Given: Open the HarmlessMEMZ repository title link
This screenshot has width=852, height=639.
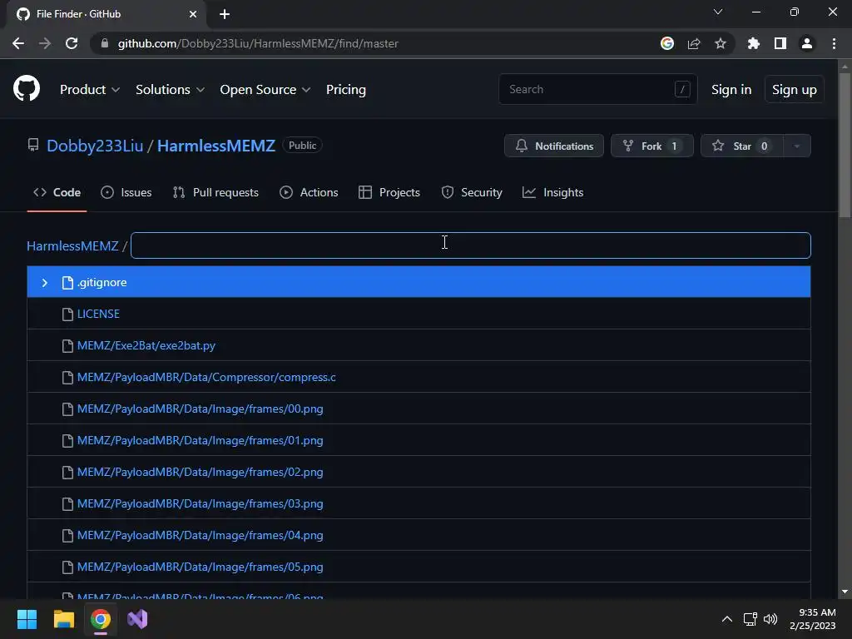Looking at the screenshot, I should point(216,146).
